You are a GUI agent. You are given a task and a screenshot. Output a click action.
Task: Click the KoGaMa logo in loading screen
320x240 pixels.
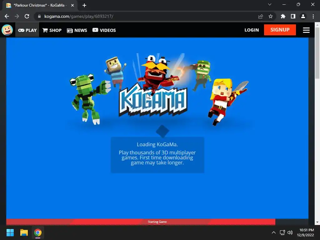pyautogui.click(x=153, y=100)
